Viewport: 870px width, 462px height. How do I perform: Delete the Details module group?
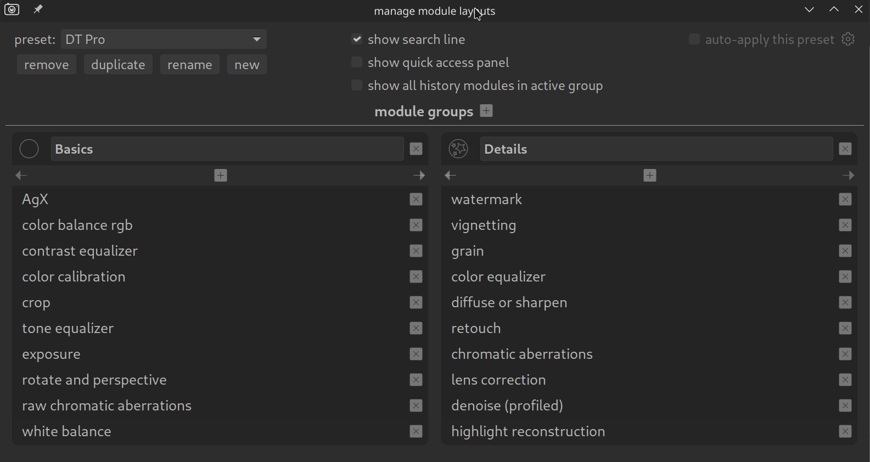tap(845, 149)
